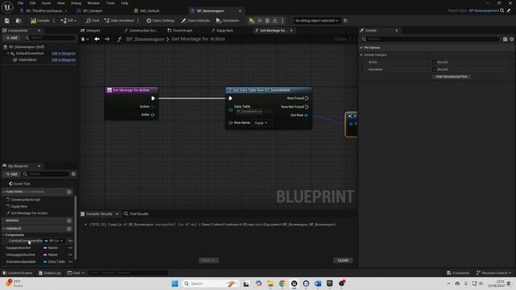Open the debug object selector dropdown
The height and width of the screenshot is (290, 516).
(x=317, y=21)
